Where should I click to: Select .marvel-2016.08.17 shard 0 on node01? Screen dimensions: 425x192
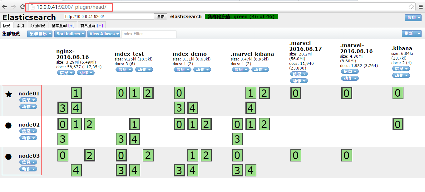(296, 93)
